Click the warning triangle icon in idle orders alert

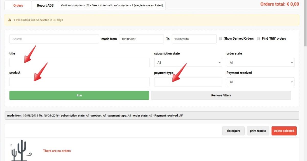point(10,20)
